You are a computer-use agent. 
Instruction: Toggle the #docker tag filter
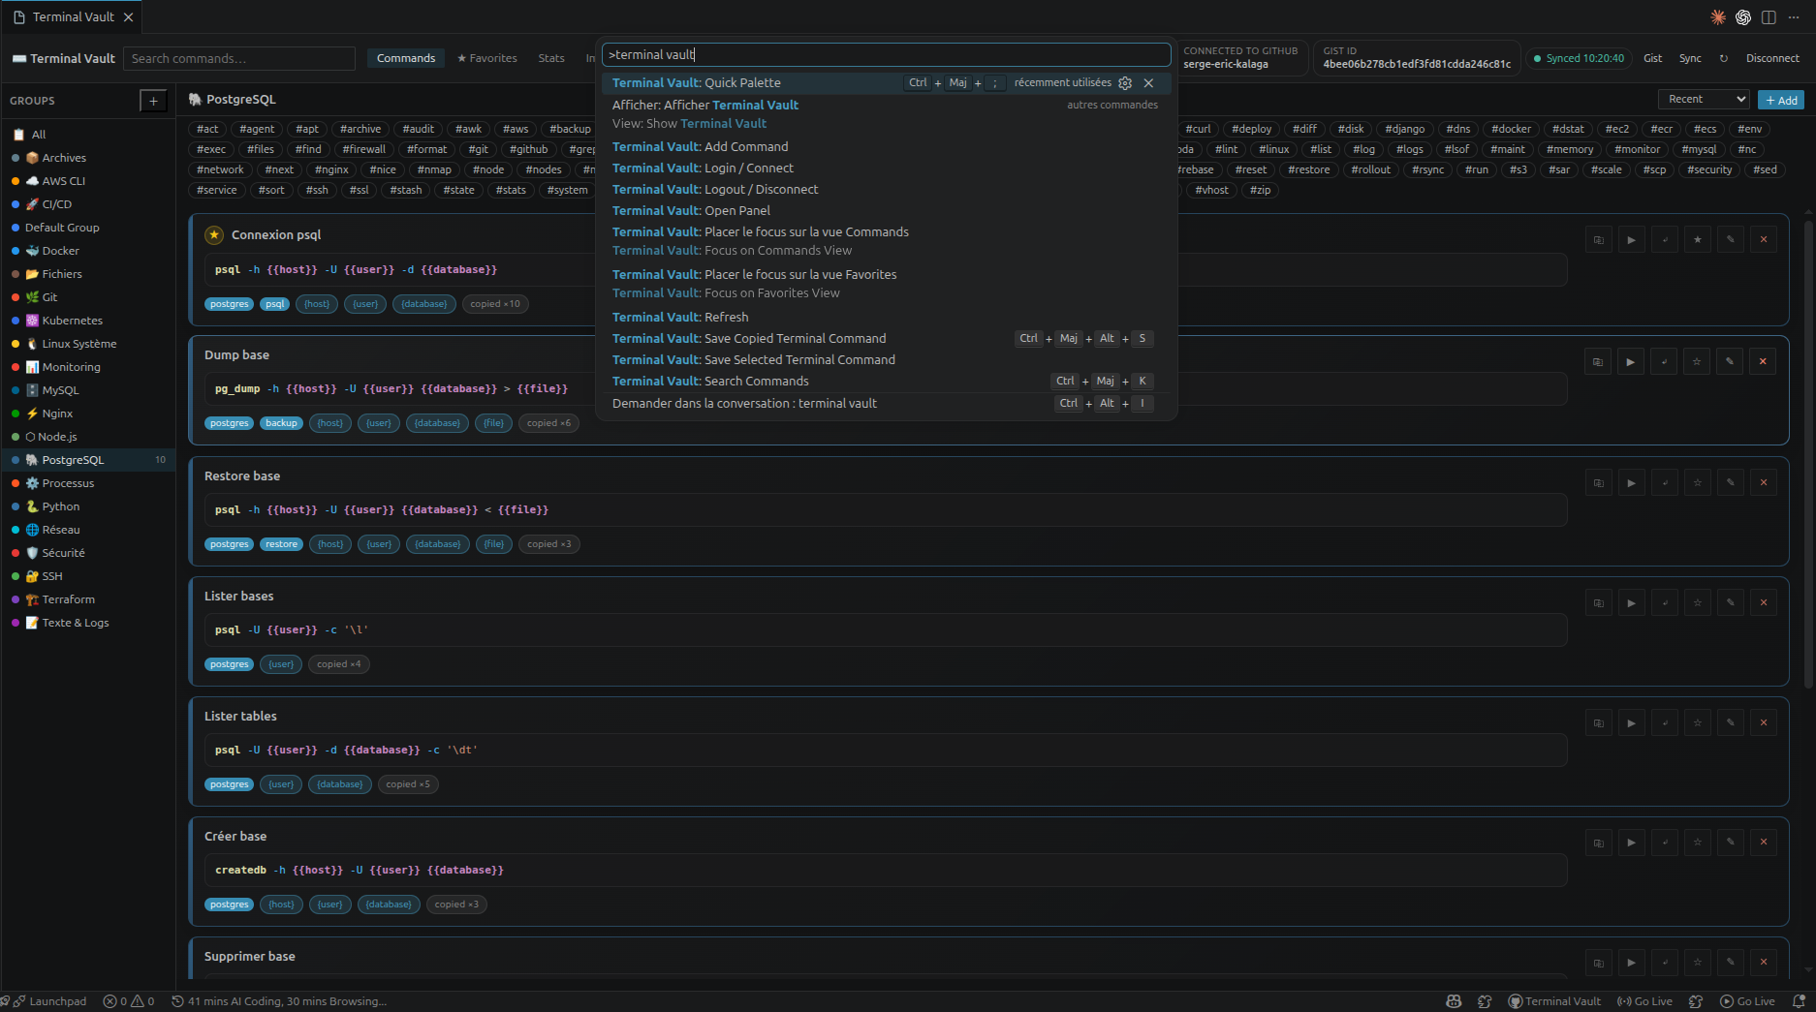pos(1512,129)
